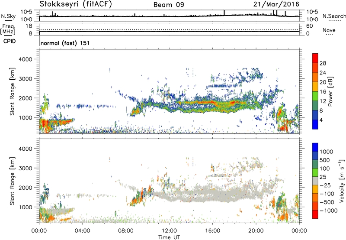Click the 'Beam 09' header label
This screenshot has width=346, height=240.
[169, 5]
